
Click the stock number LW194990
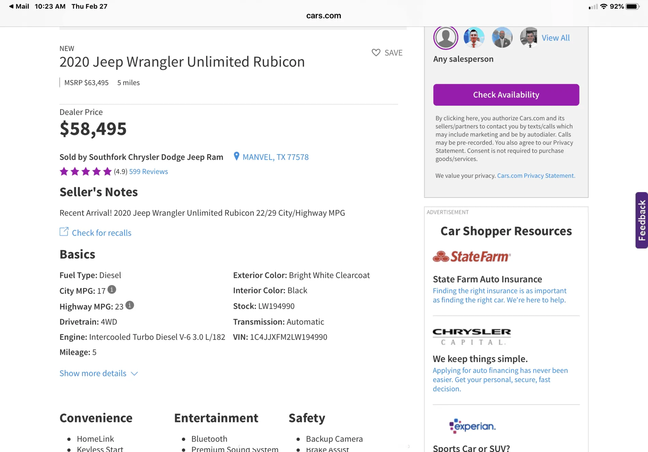pyautogui.click(x=276, y=306)
